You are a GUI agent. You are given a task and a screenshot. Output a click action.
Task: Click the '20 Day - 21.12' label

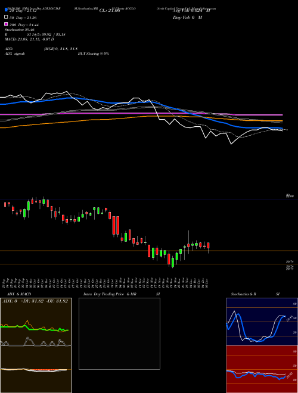23,11
